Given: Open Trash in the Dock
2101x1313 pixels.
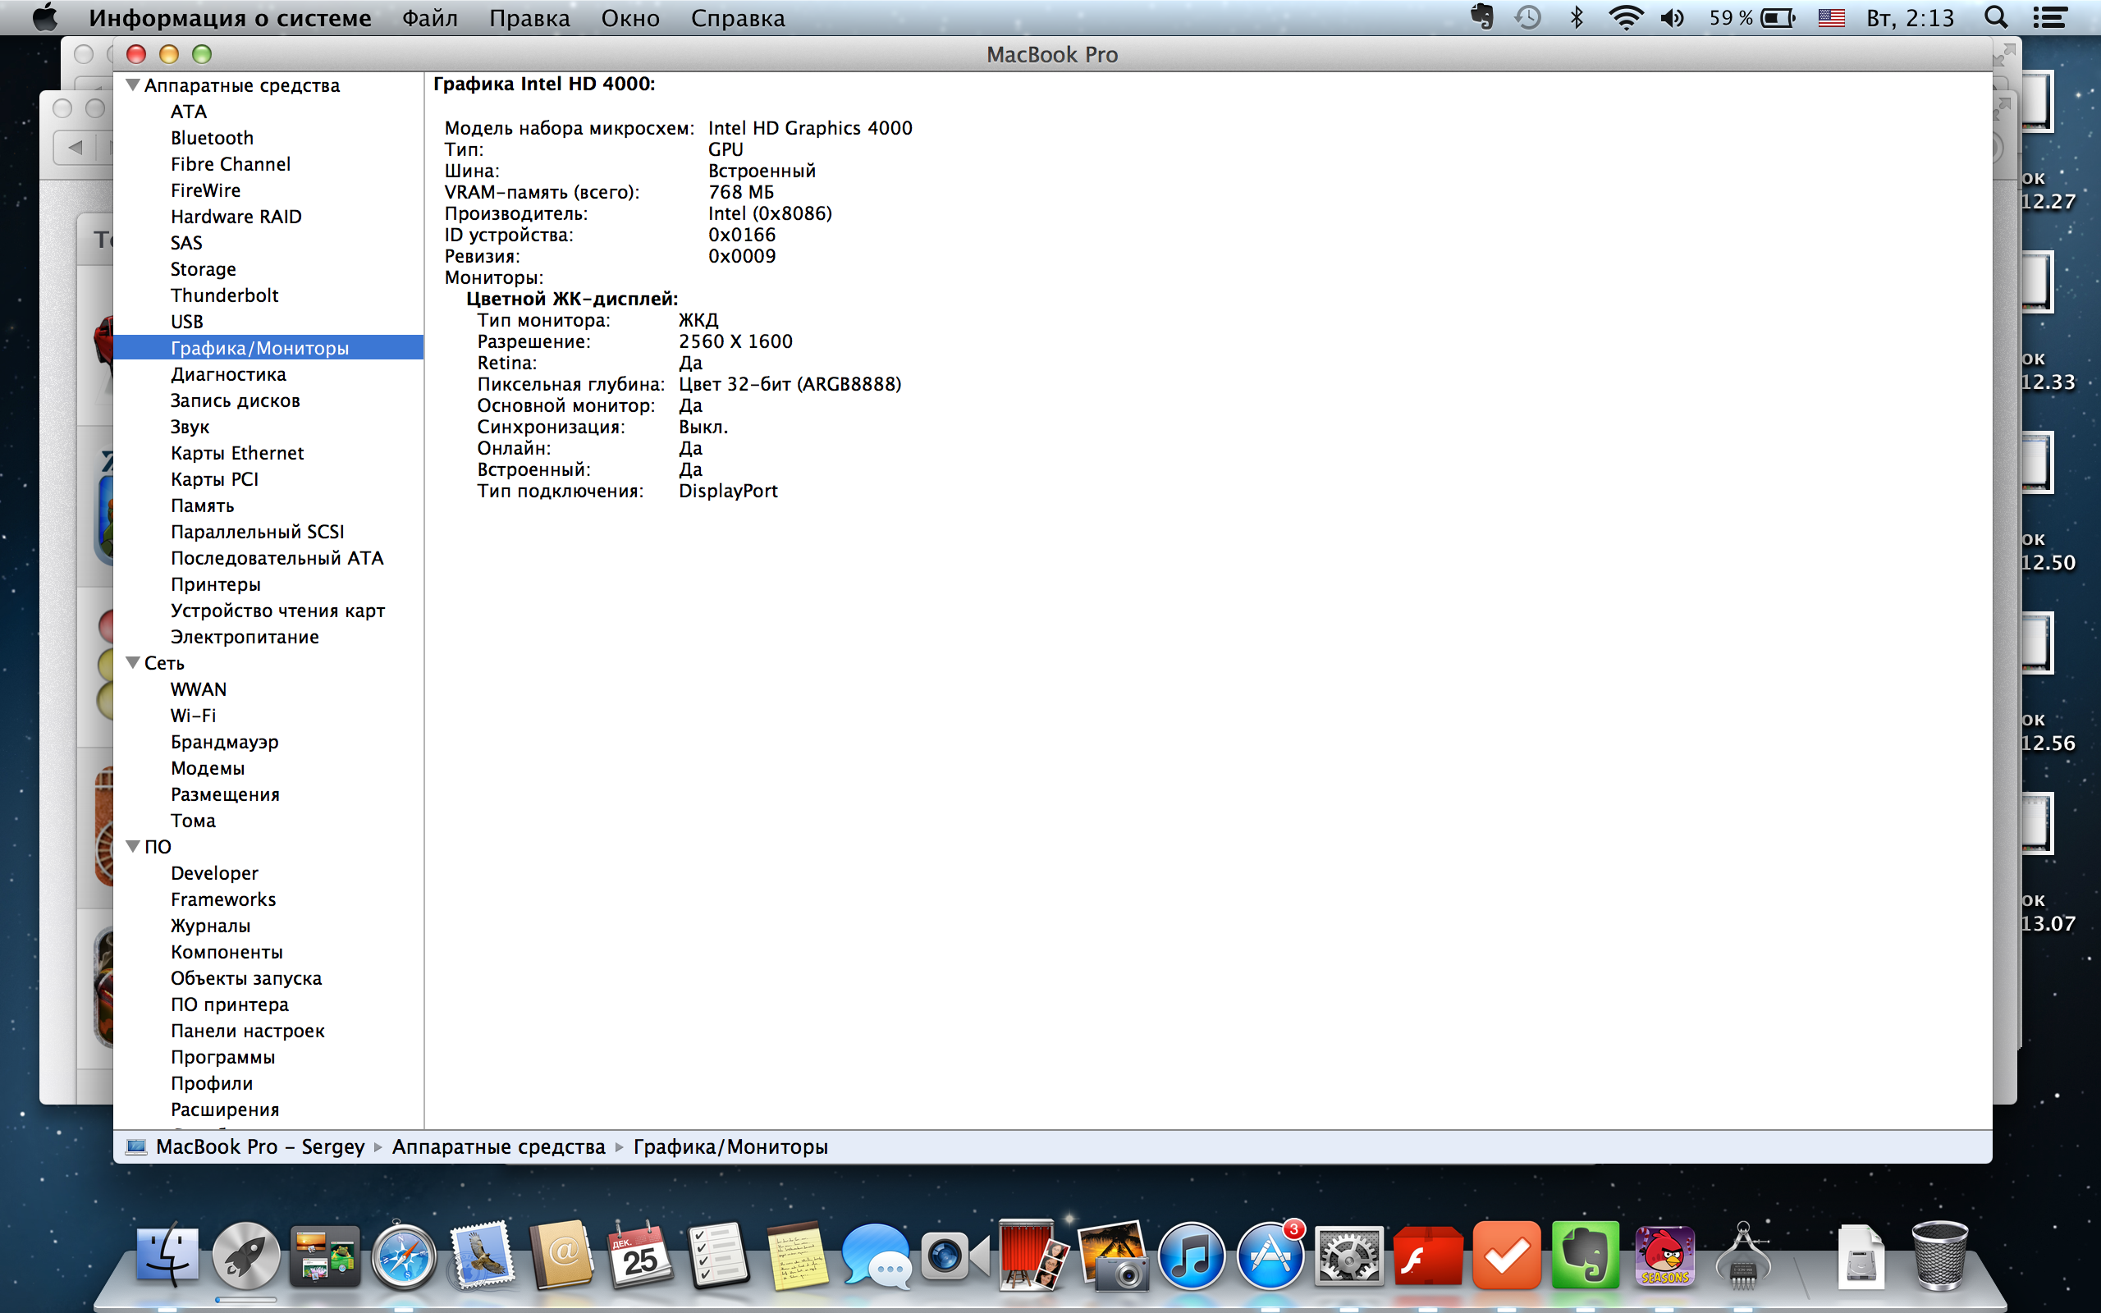Looking at the screenshot, I should pyautogui.click(x=1939, y=1256).
